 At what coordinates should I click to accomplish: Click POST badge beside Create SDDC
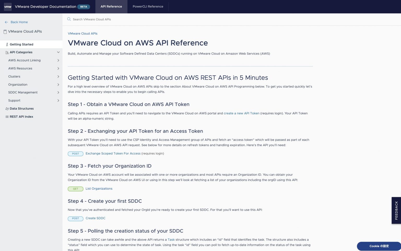click(x=75, y=219)
